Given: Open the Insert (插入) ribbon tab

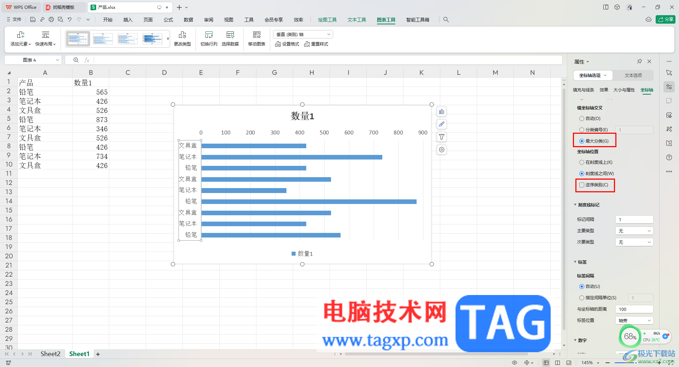Looking at the screenshot, I should [x=128, y=20].
